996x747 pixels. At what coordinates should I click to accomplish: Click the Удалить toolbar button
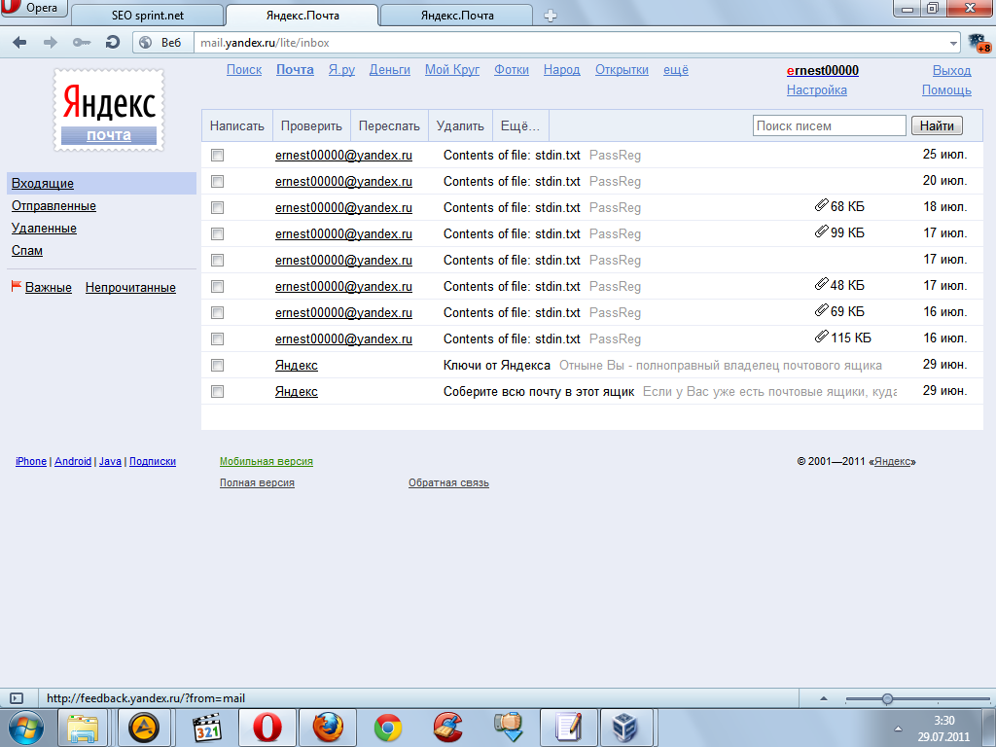460,125
